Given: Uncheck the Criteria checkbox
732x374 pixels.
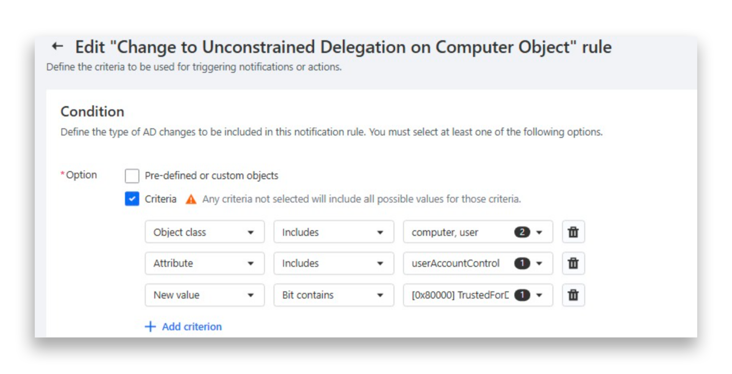Looking at the screenshot, I should pos(132,199).
